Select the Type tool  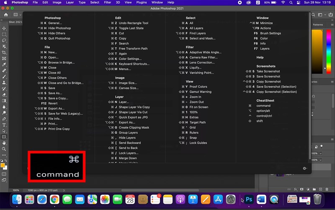[x=4, y=125]
